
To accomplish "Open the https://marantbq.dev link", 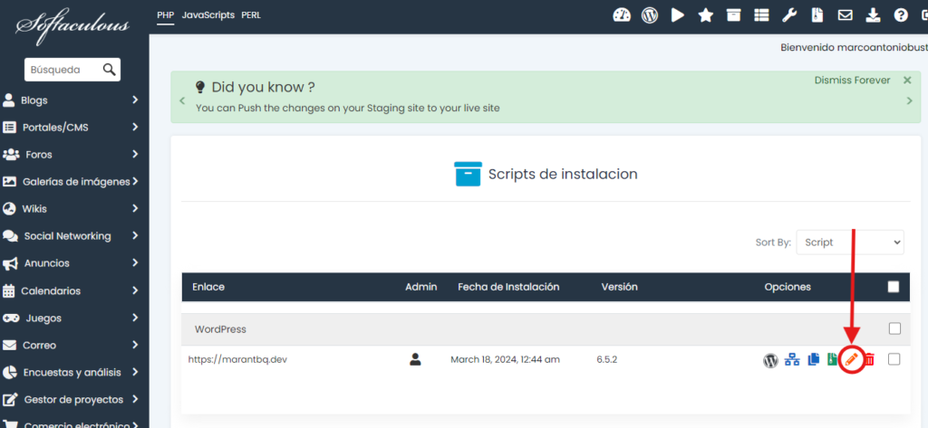I will (x=237, y=359).
